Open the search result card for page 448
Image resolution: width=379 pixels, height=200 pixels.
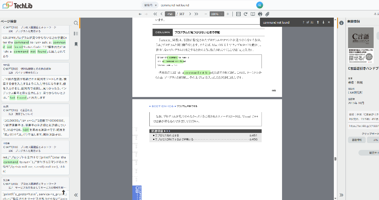[35, 157]
